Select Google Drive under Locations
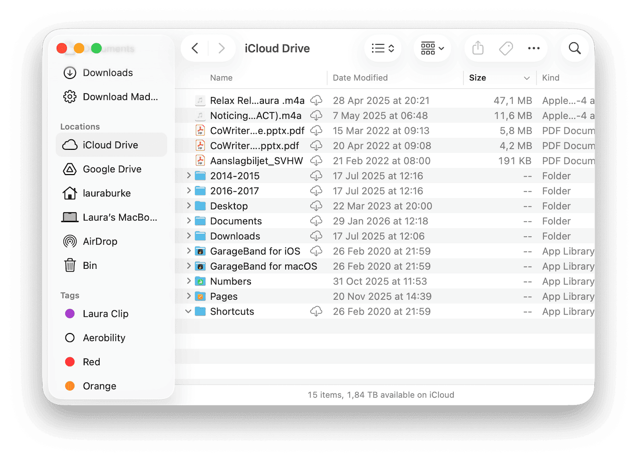 (x=112, y=169)
